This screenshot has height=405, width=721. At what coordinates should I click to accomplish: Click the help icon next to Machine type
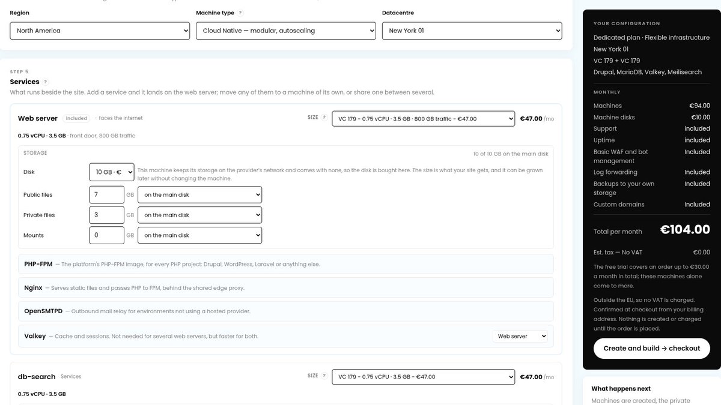pyautogui.click(x=240, y=13)
